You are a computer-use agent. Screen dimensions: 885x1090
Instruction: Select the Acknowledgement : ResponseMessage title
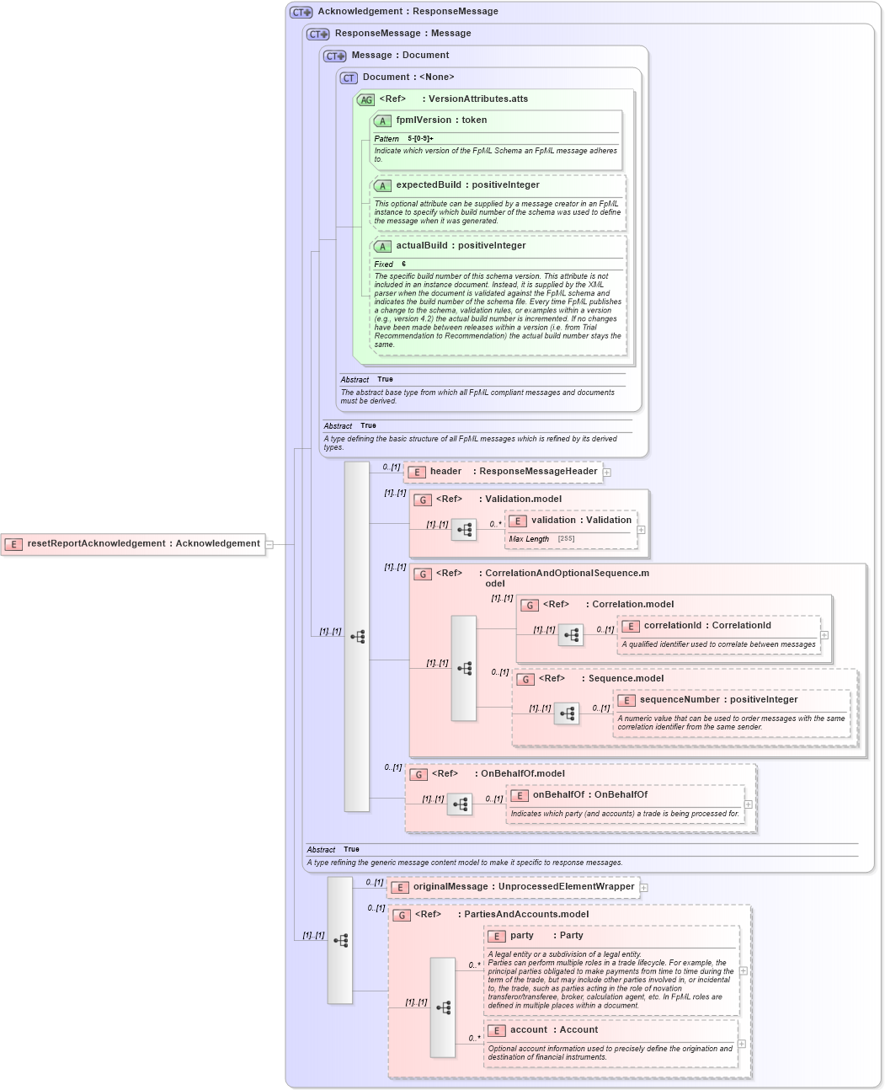pyautogui.click(x=408, y=12)
